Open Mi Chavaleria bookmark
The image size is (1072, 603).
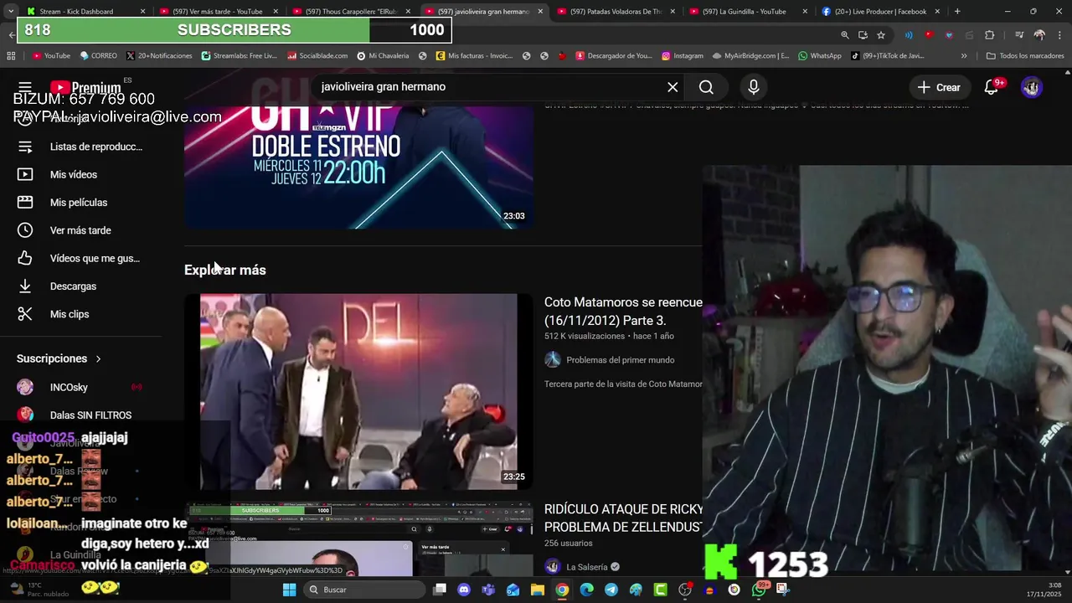point(383,56)
